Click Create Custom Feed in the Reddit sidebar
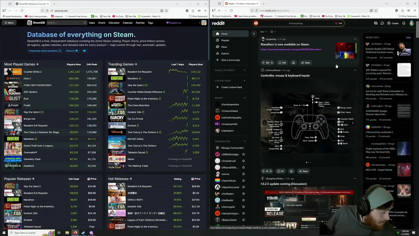419x236 pixels. pos(230,87)
